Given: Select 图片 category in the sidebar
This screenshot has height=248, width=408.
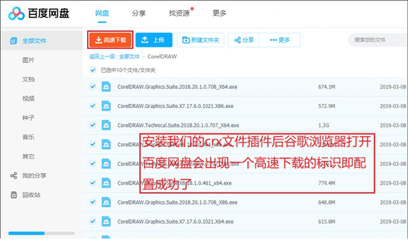Looking at the screenshot, I should 29,60.
